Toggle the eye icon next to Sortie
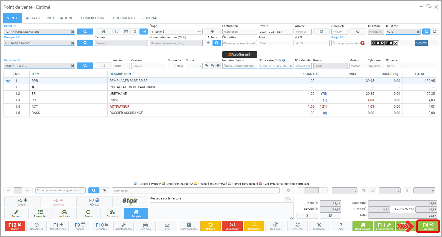Screen dimensions: 442x237 218,66
